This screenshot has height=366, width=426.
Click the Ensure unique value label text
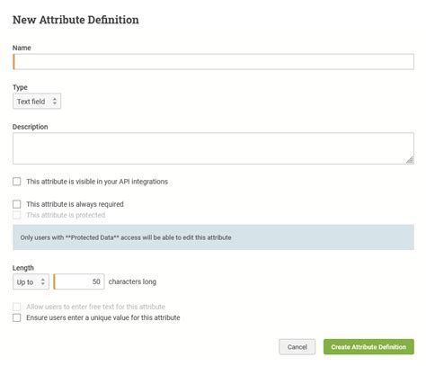point(103,317)
